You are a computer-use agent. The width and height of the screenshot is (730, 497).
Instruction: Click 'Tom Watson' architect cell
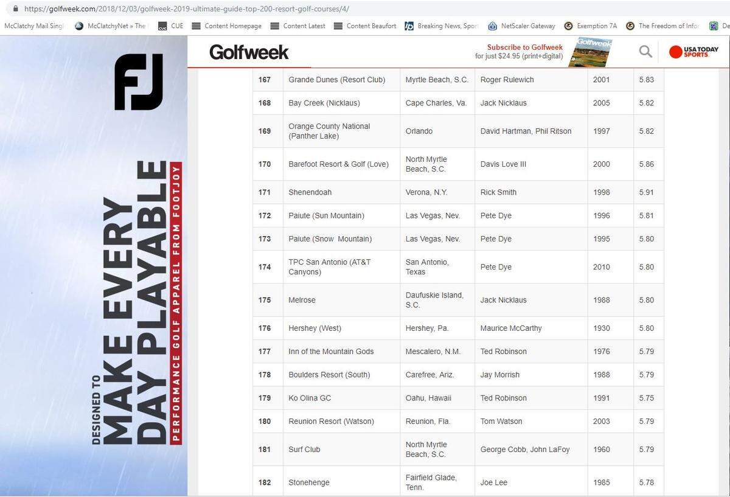coord(531,421)
